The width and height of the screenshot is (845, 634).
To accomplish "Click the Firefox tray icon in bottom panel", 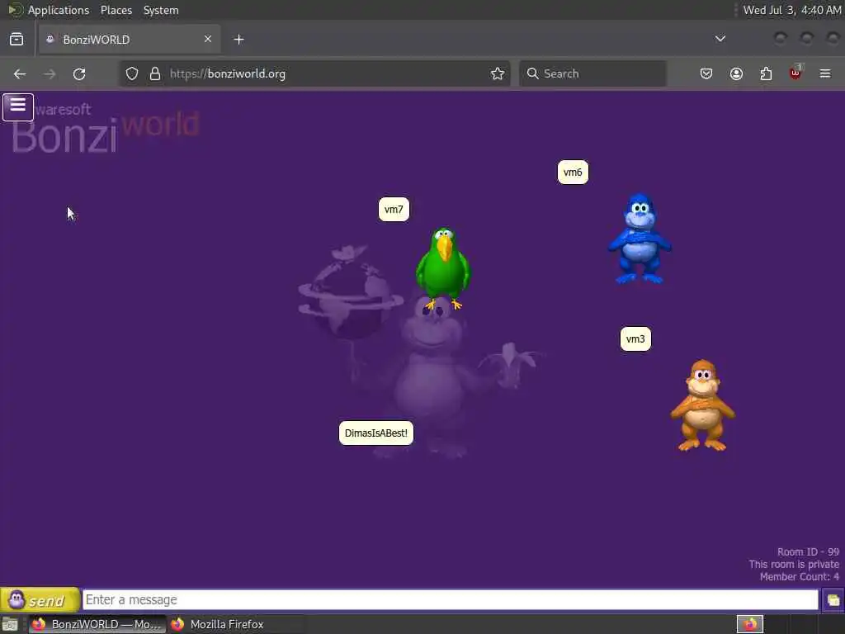I will (750, 624).
